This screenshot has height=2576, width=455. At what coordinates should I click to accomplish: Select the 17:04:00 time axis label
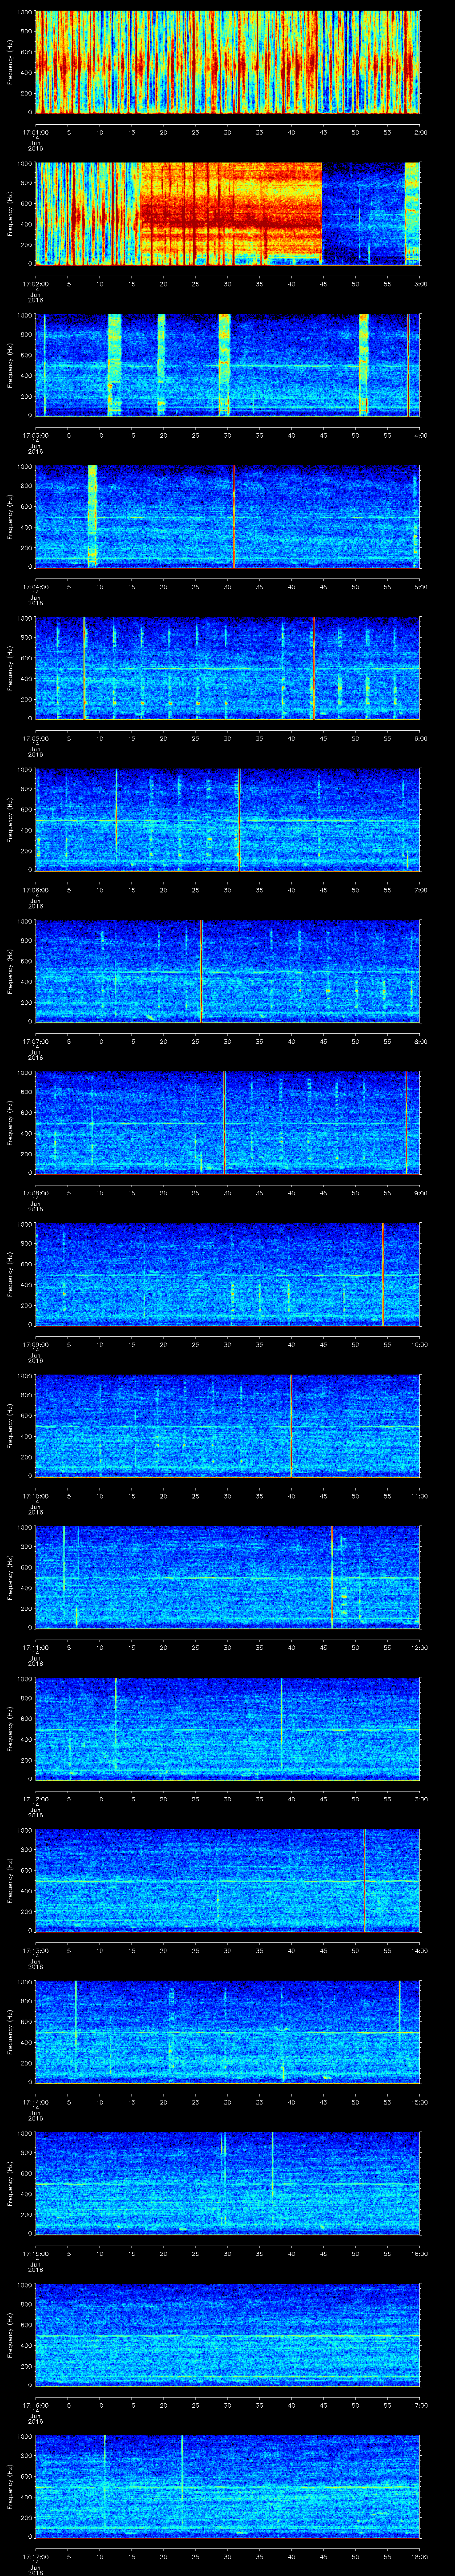coord(36,586)
